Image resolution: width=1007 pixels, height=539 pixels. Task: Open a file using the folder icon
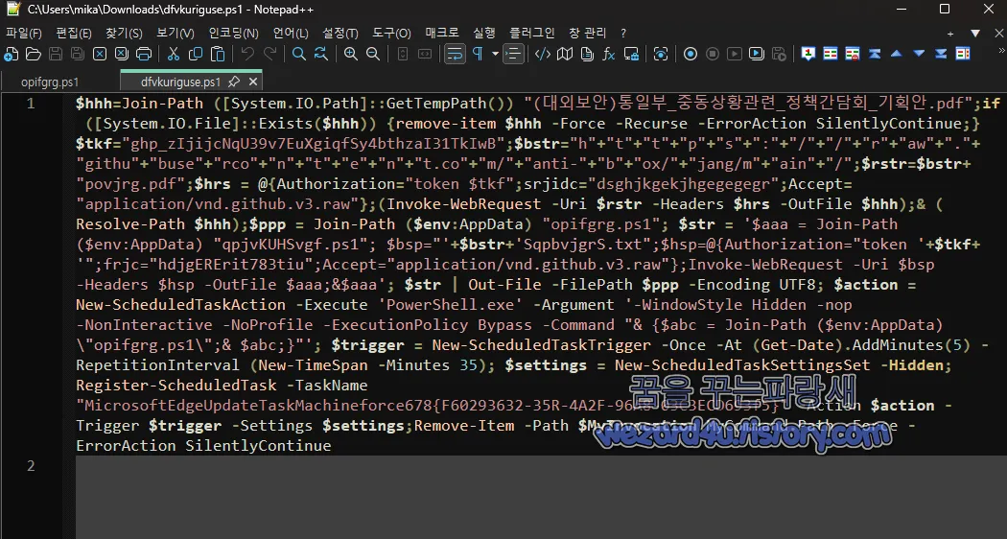point(34,54)
